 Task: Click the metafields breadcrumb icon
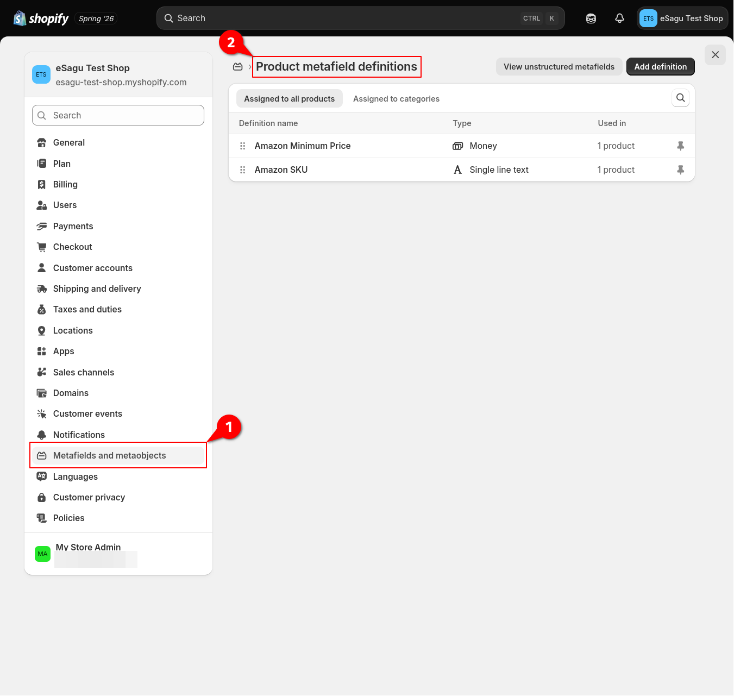[x=238, y=67]
